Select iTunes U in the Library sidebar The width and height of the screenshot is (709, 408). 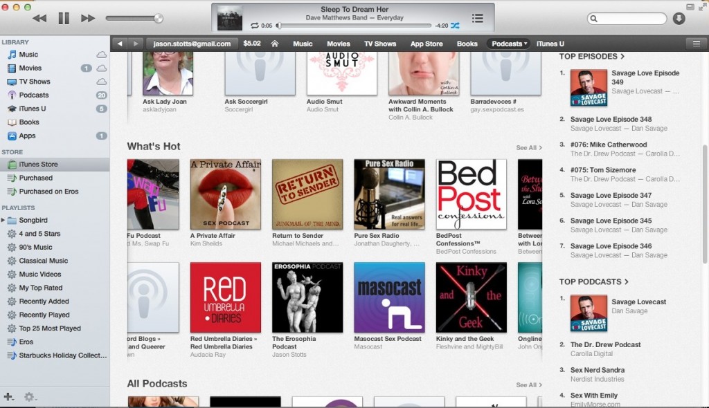coord(32,109)
